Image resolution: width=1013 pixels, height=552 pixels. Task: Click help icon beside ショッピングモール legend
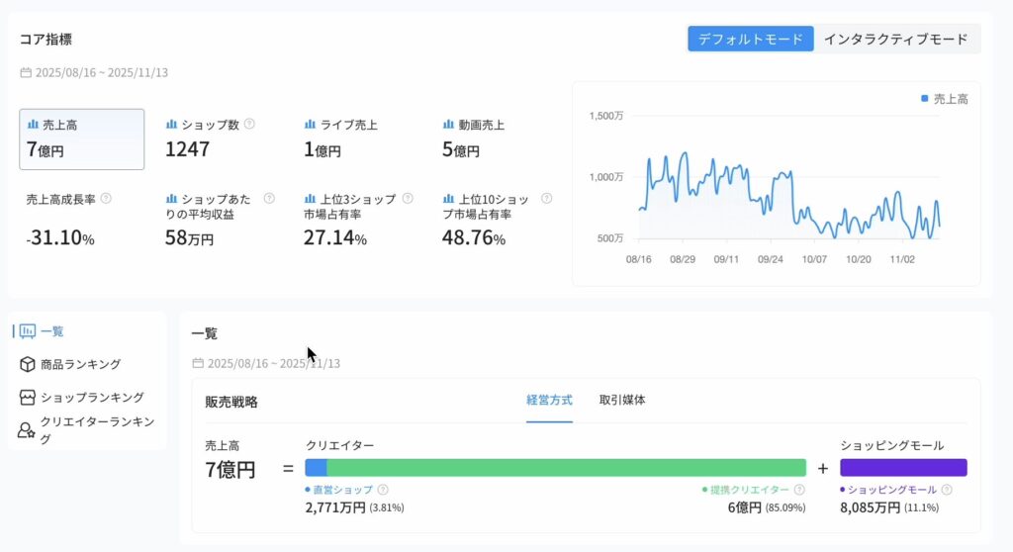(x=947, y=490)
